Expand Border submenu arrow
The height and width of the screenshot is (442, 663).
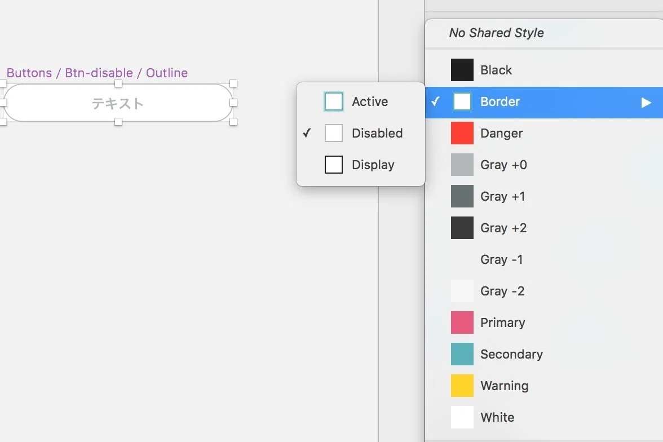[646, 103]
